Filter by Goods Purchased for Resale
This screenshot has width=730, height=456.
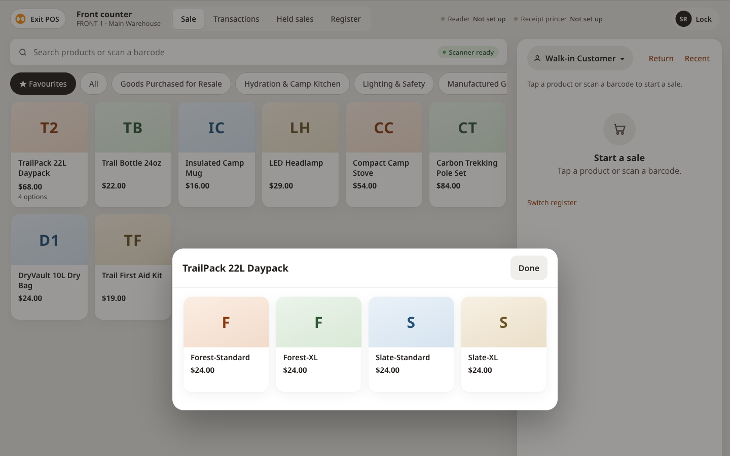point(171,84)
